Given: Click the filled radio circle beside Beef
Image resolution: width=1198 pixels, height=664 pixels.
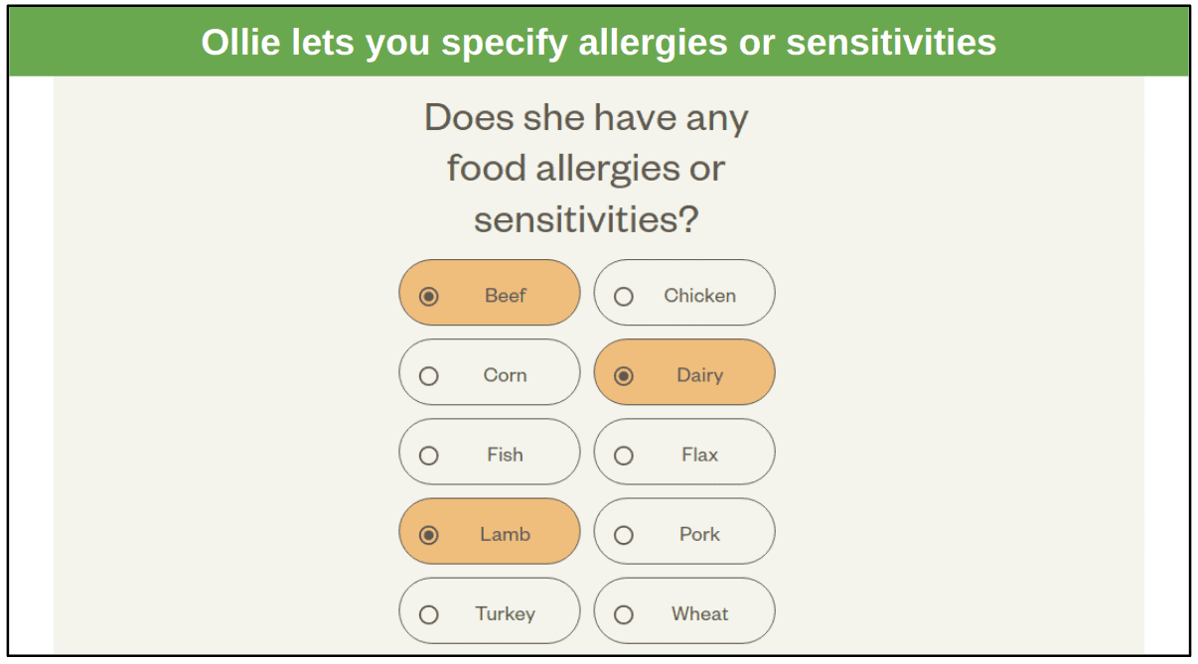Looking at the screenshot, I should (429, 296).
